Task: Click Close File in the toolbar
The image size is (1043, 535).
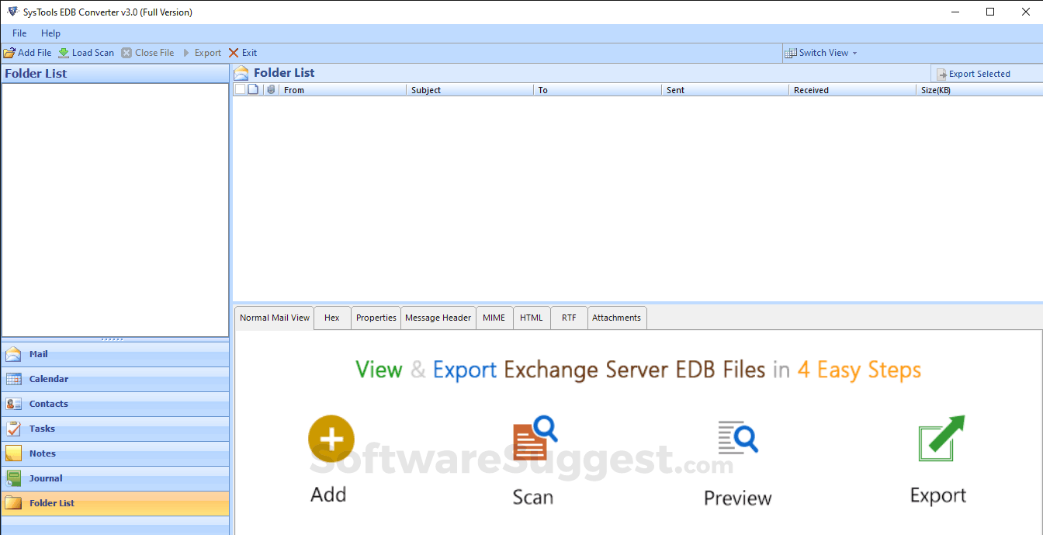Action: coord(147,53)
